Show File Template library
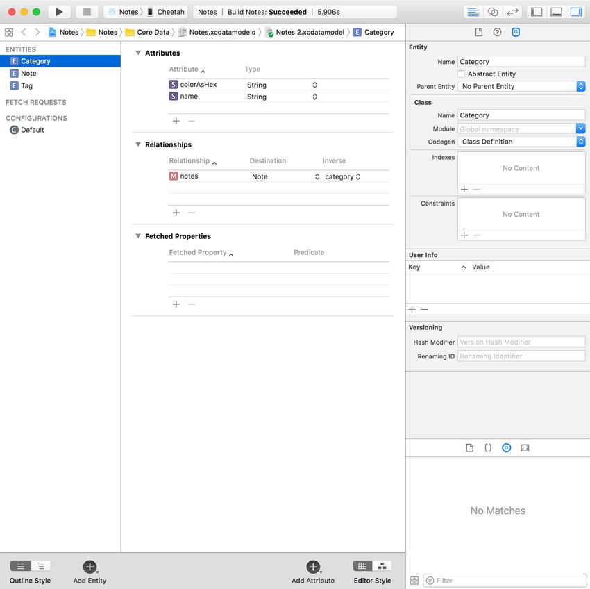Screen dimensions: 590x589 [470, 447]
